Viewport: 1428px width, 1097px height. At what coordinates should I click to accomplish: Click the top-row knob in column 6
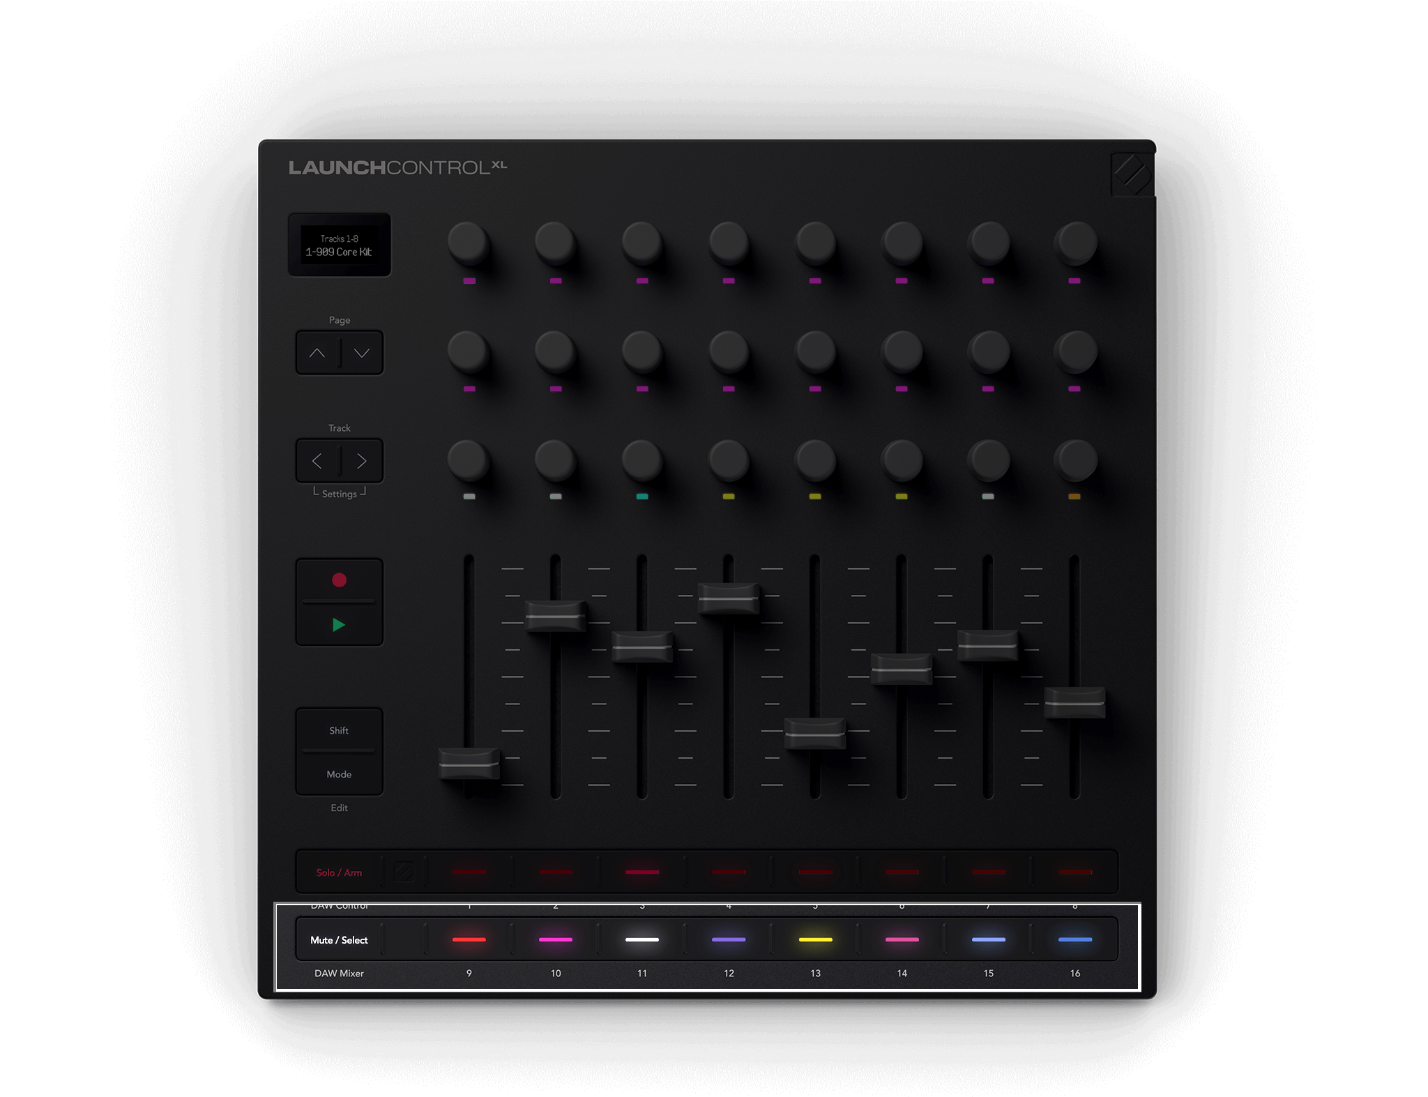pos(902,243)
